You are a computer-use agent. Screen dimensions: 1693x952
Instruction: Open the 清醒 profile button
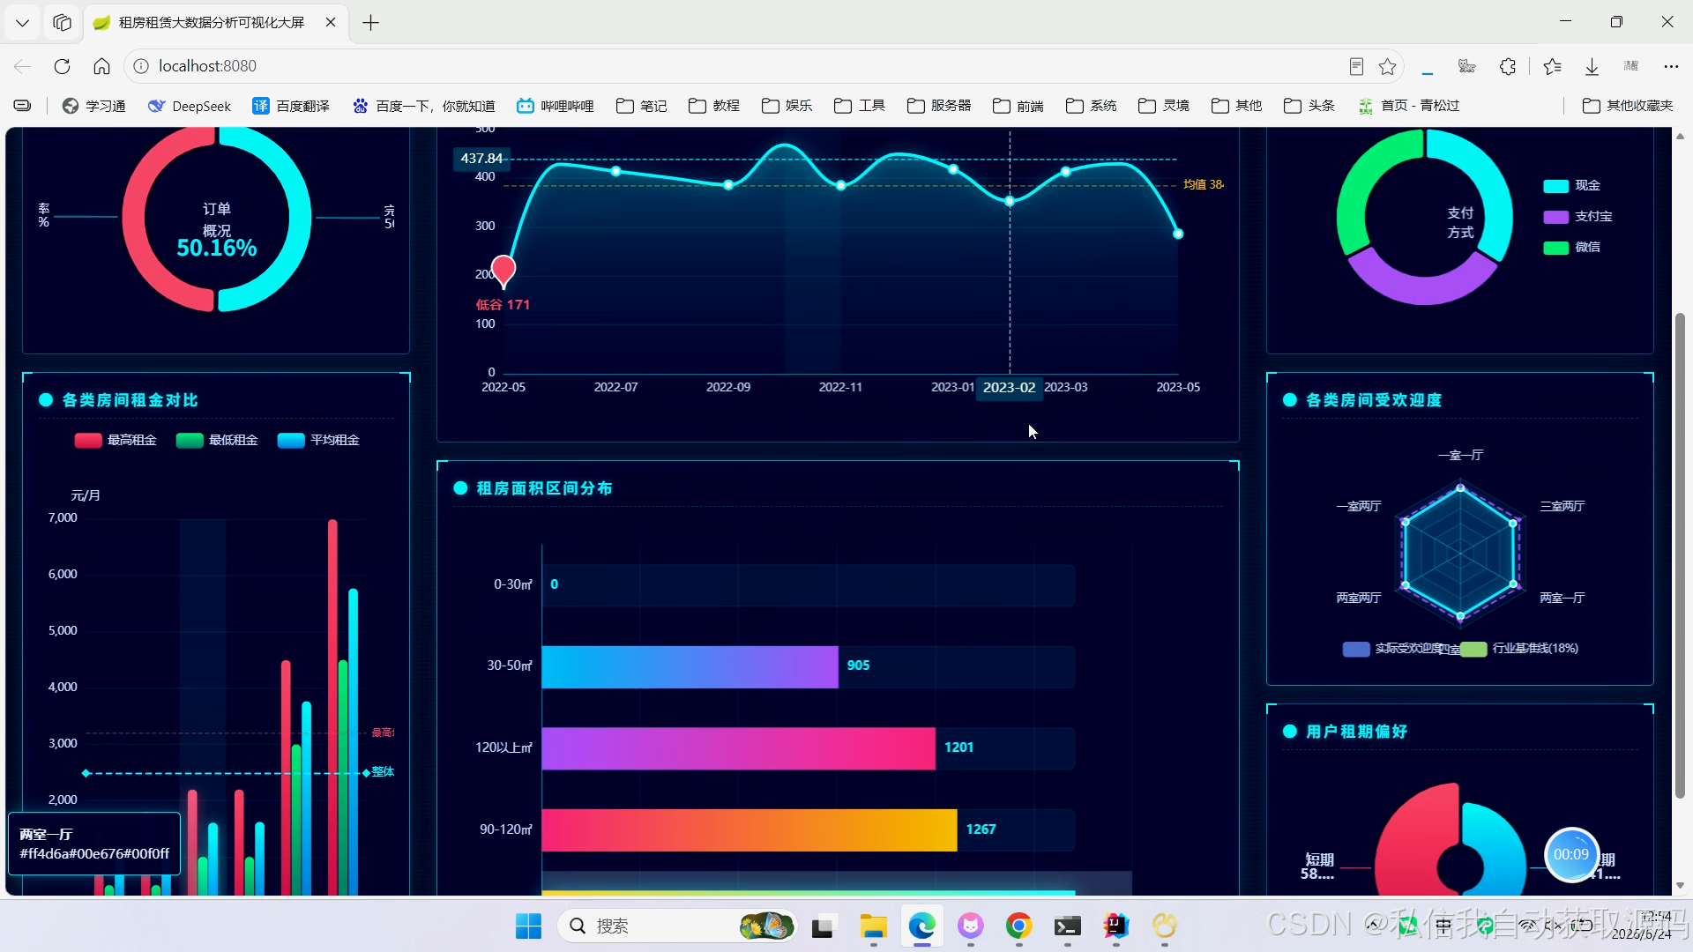point(1631,66)
